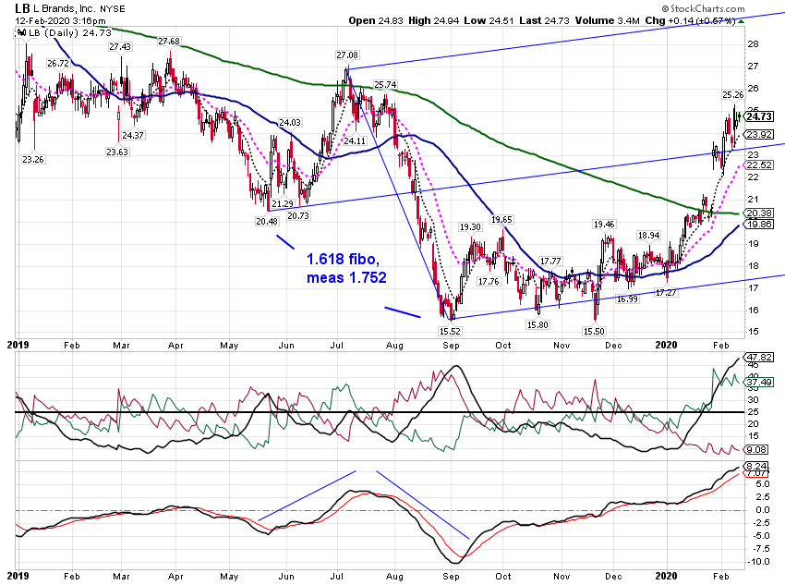
Task: Click the 15.52 September low label
Action: click(450, 331)
